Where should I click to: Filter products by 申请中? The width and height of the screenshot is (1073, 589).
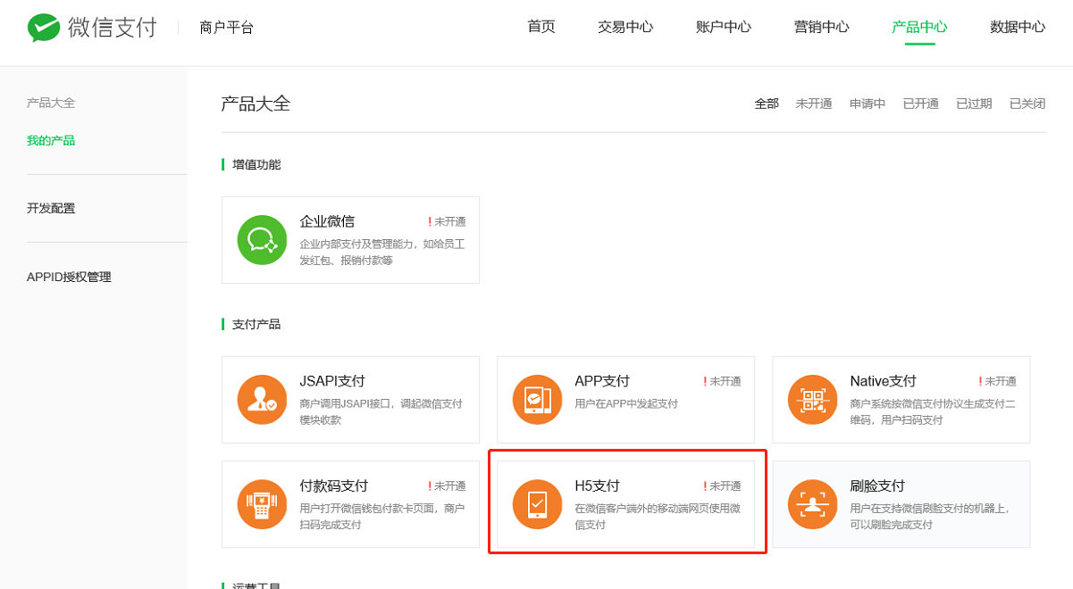pyautogui.click(x=868, y=104)
